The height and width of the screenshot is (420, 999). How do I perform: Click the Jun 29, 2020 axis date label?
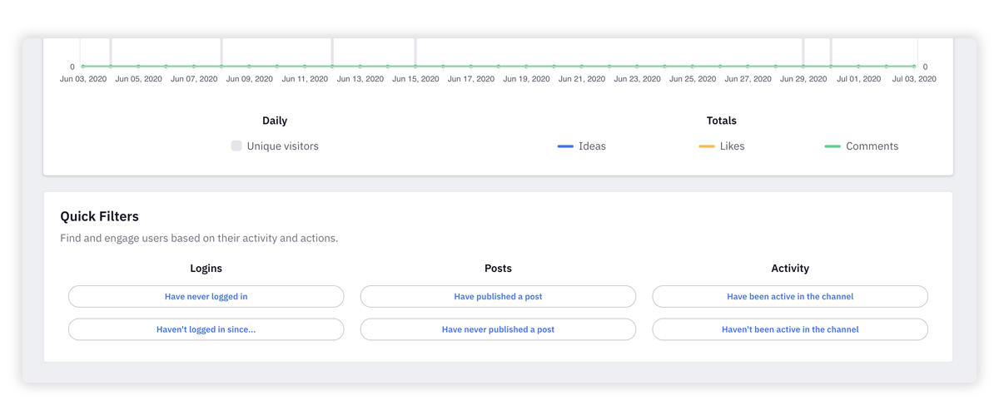(x=803, y=79)
